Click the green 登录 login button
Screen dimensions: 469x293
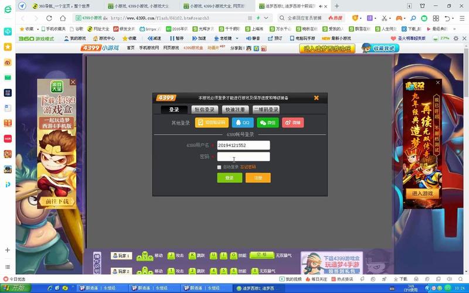click(x=229, y=178)
